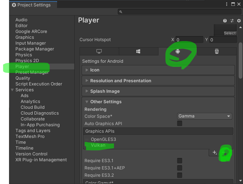Select Physics settings category
The height and width of the screenshot is (184, 243).
tap(24, 55)
